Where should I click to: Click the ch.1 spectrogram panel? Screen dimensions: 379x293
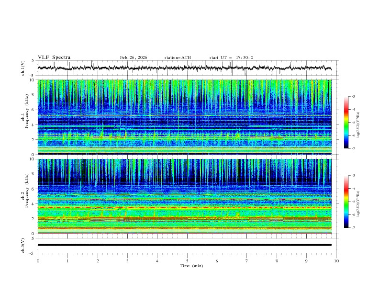pyautogui.click(x=184, y=117)
